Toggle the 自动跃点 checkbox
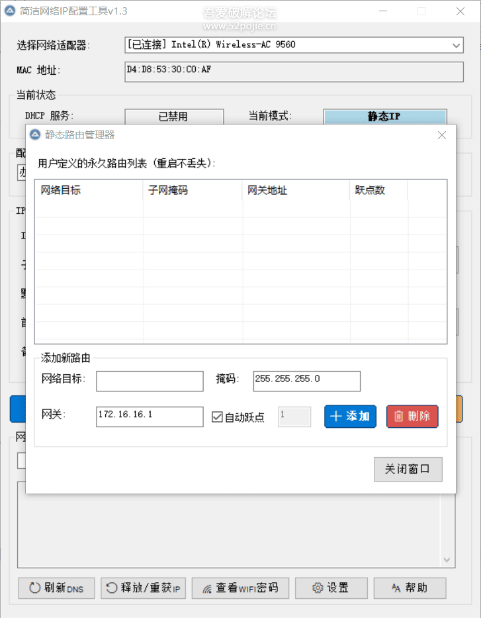481x618 pixels. [x=217, y=417]
